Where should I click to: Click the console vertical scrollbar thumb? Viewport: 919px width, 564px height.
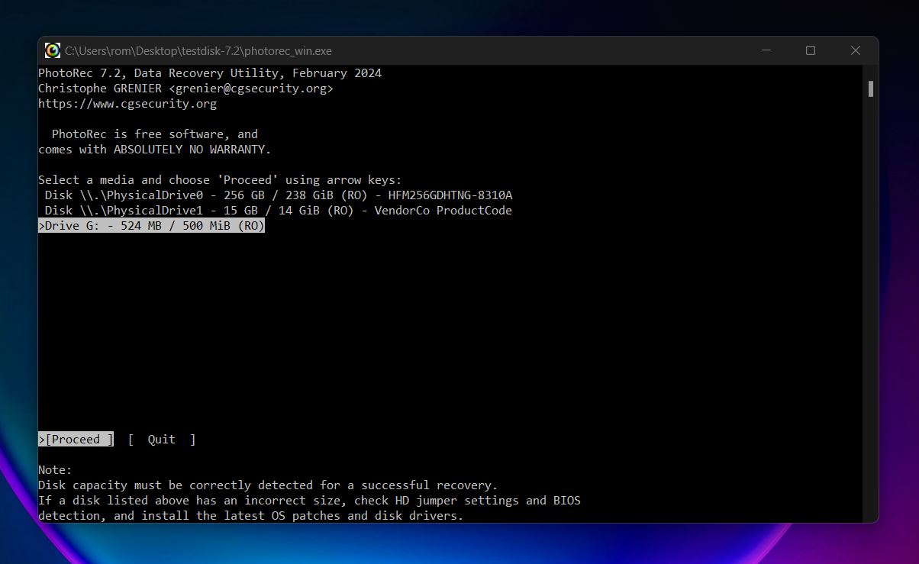coord(870,89)
